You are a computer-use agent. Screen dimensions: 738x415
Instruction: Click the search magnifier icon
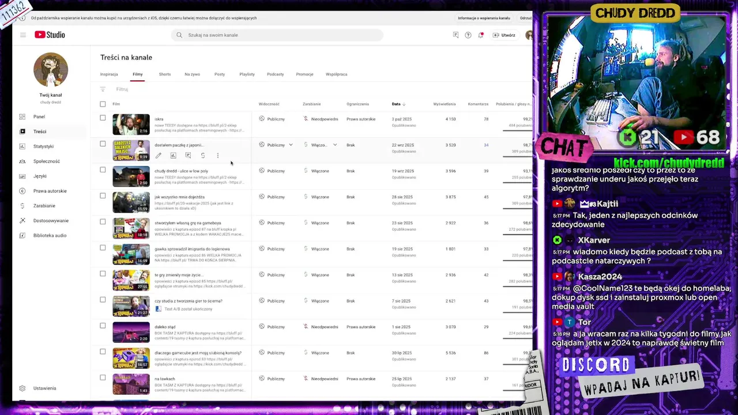pyautogui.click(x=179, y=35)
